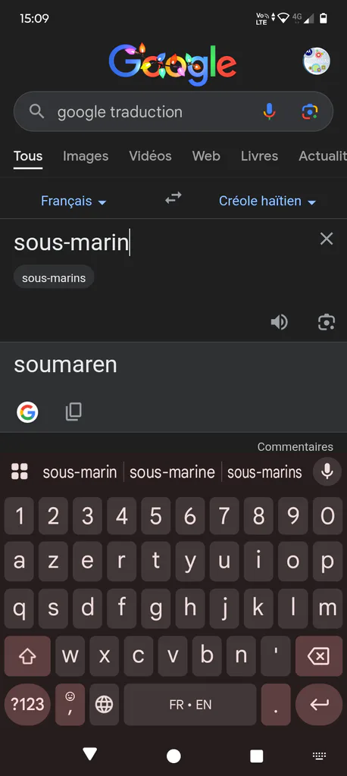Switch to the Vidéos tab
This screenshot has width=347, height=776.
(151, 156)
